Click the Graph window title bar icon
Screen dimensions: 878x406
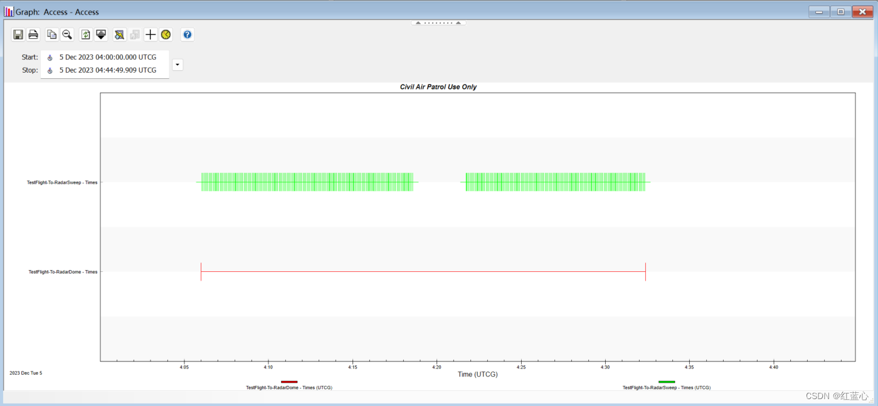(9, 11)
